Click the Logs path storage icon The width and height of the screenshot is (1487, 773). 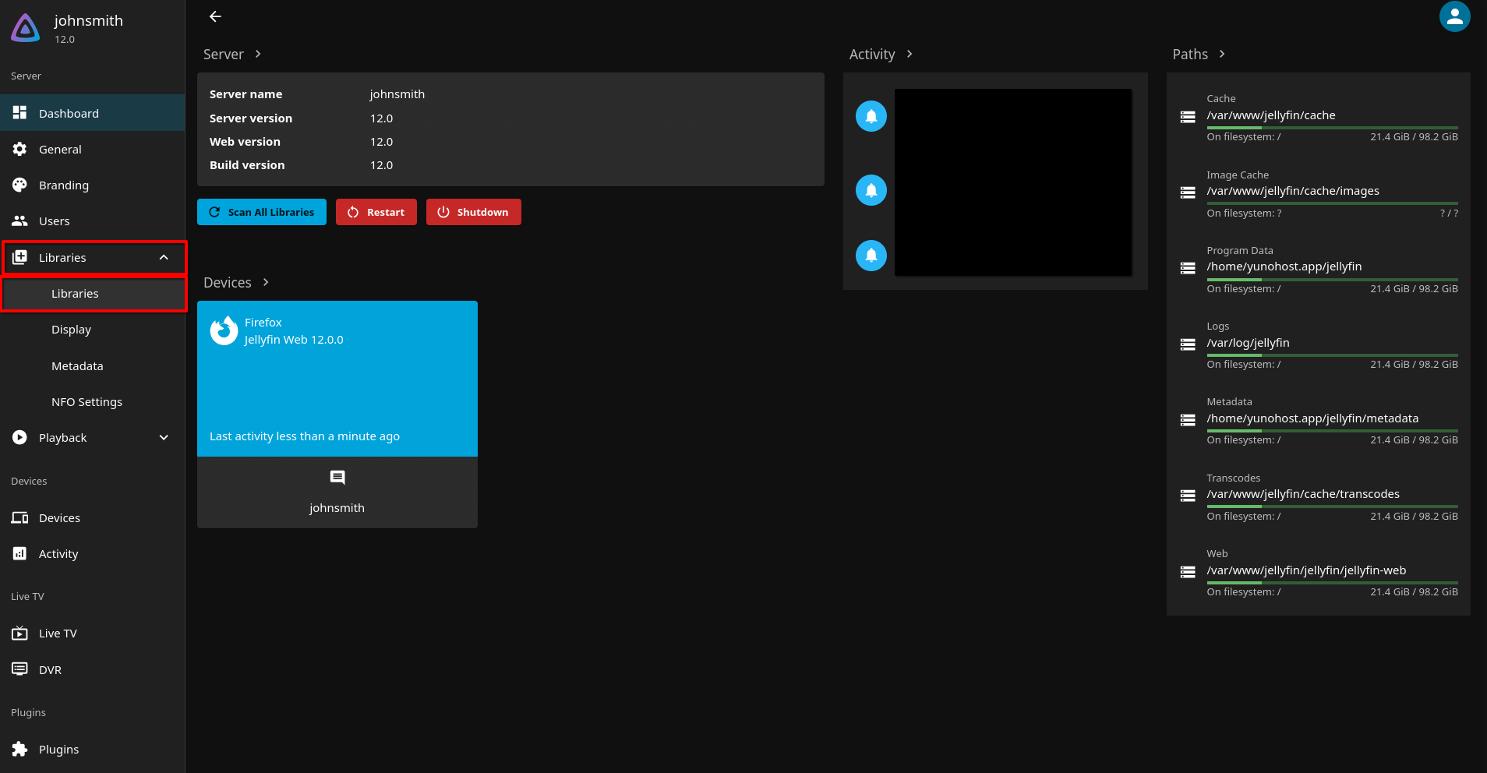(1188, 344)
